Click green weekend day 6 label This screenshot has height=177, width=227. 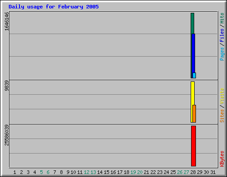(48, 172)
